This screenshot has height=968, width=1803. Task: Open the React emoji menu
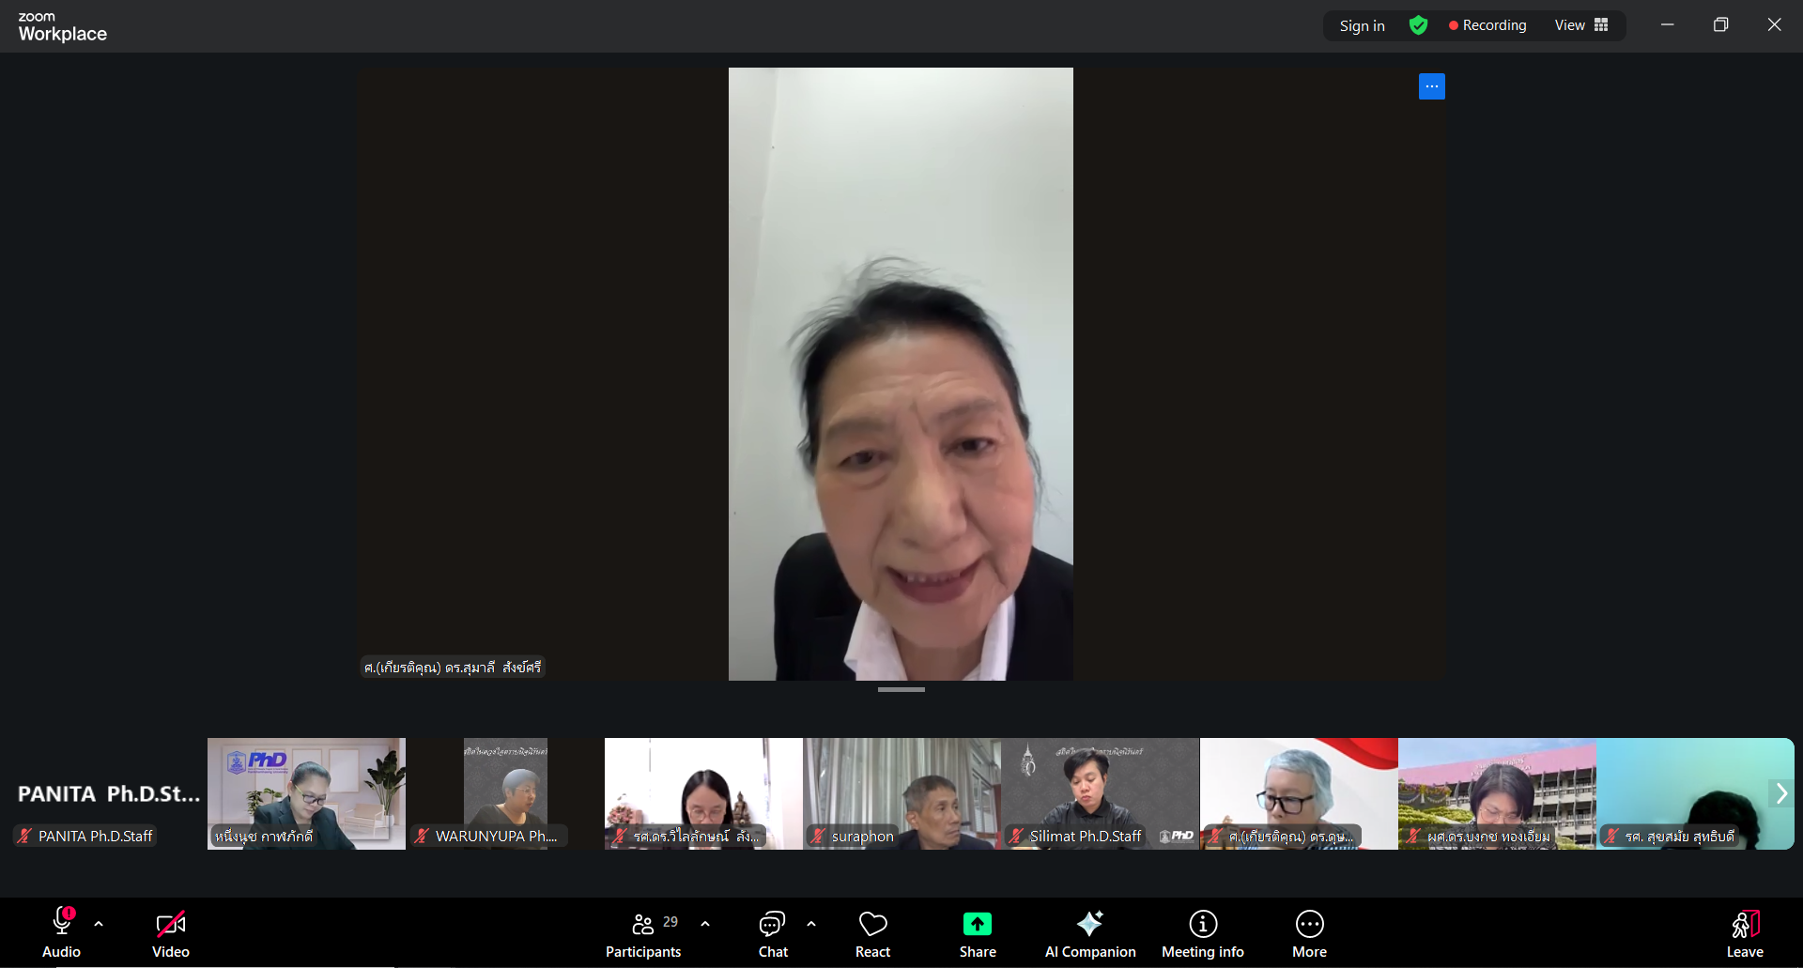tap(872, 934)
